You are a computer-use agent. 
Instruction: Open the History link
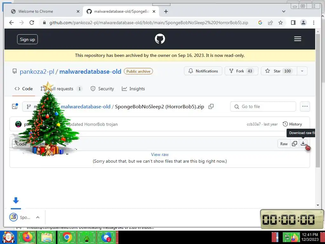pyautogui.click(x=292, y=124)
